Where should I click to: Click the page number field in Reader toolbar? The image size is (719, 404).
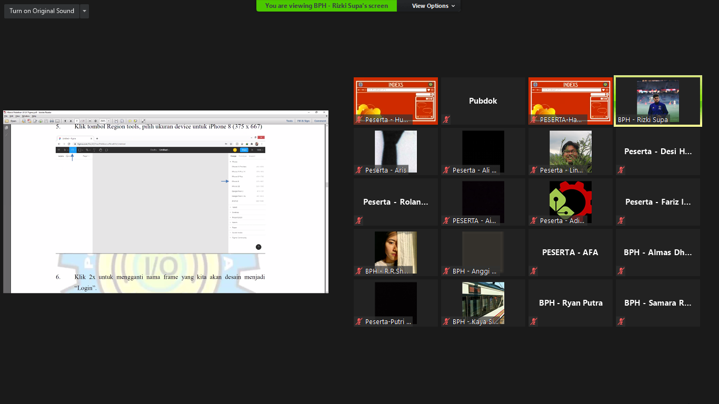point(77,121)
